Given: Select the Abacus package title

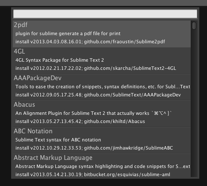Looking at the screenshot, I should pos(24,105).
